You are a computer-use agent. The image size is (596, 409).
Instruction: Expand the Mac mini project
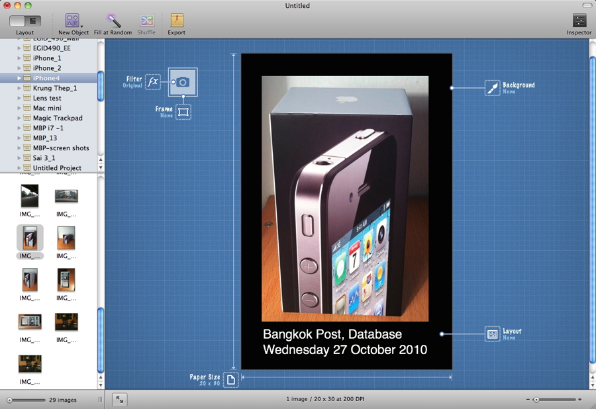(x=19, y=109)
